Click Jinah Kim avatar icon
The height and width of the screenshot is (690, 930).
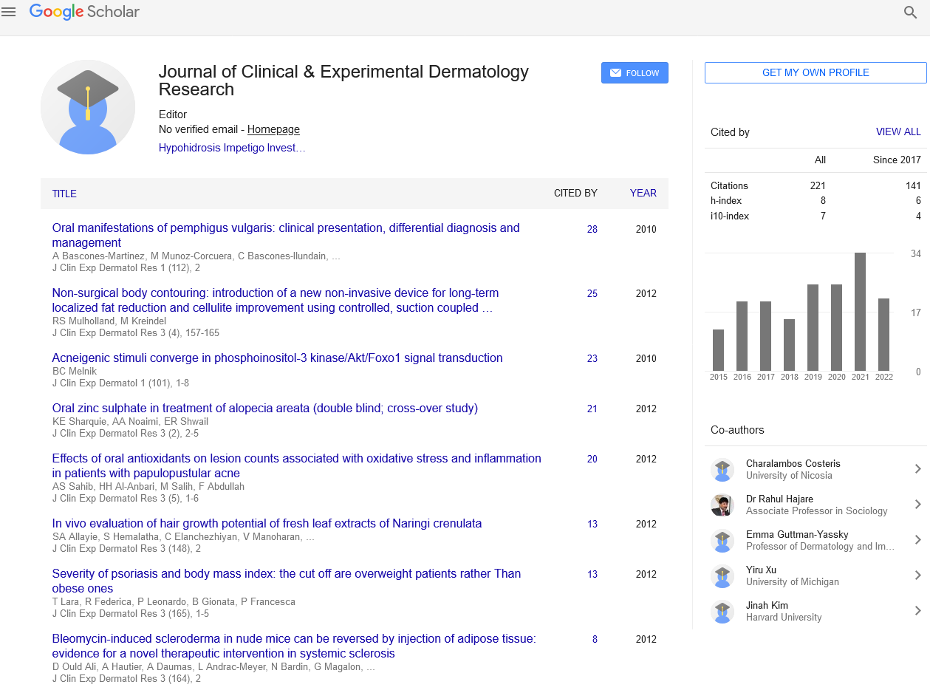click(722, 612)
